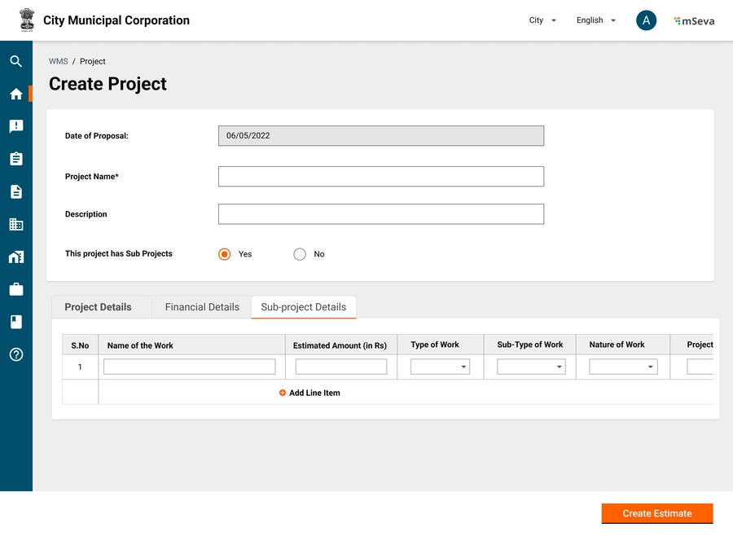
Task: Click the help question mark icon
Action: 15,354
